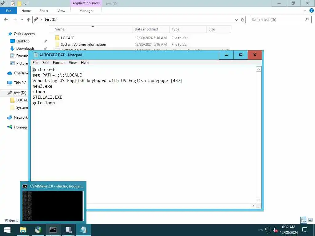
Task: Expand the address bar history dropdown
Action: pyautogui.click(x=237, y=20)
